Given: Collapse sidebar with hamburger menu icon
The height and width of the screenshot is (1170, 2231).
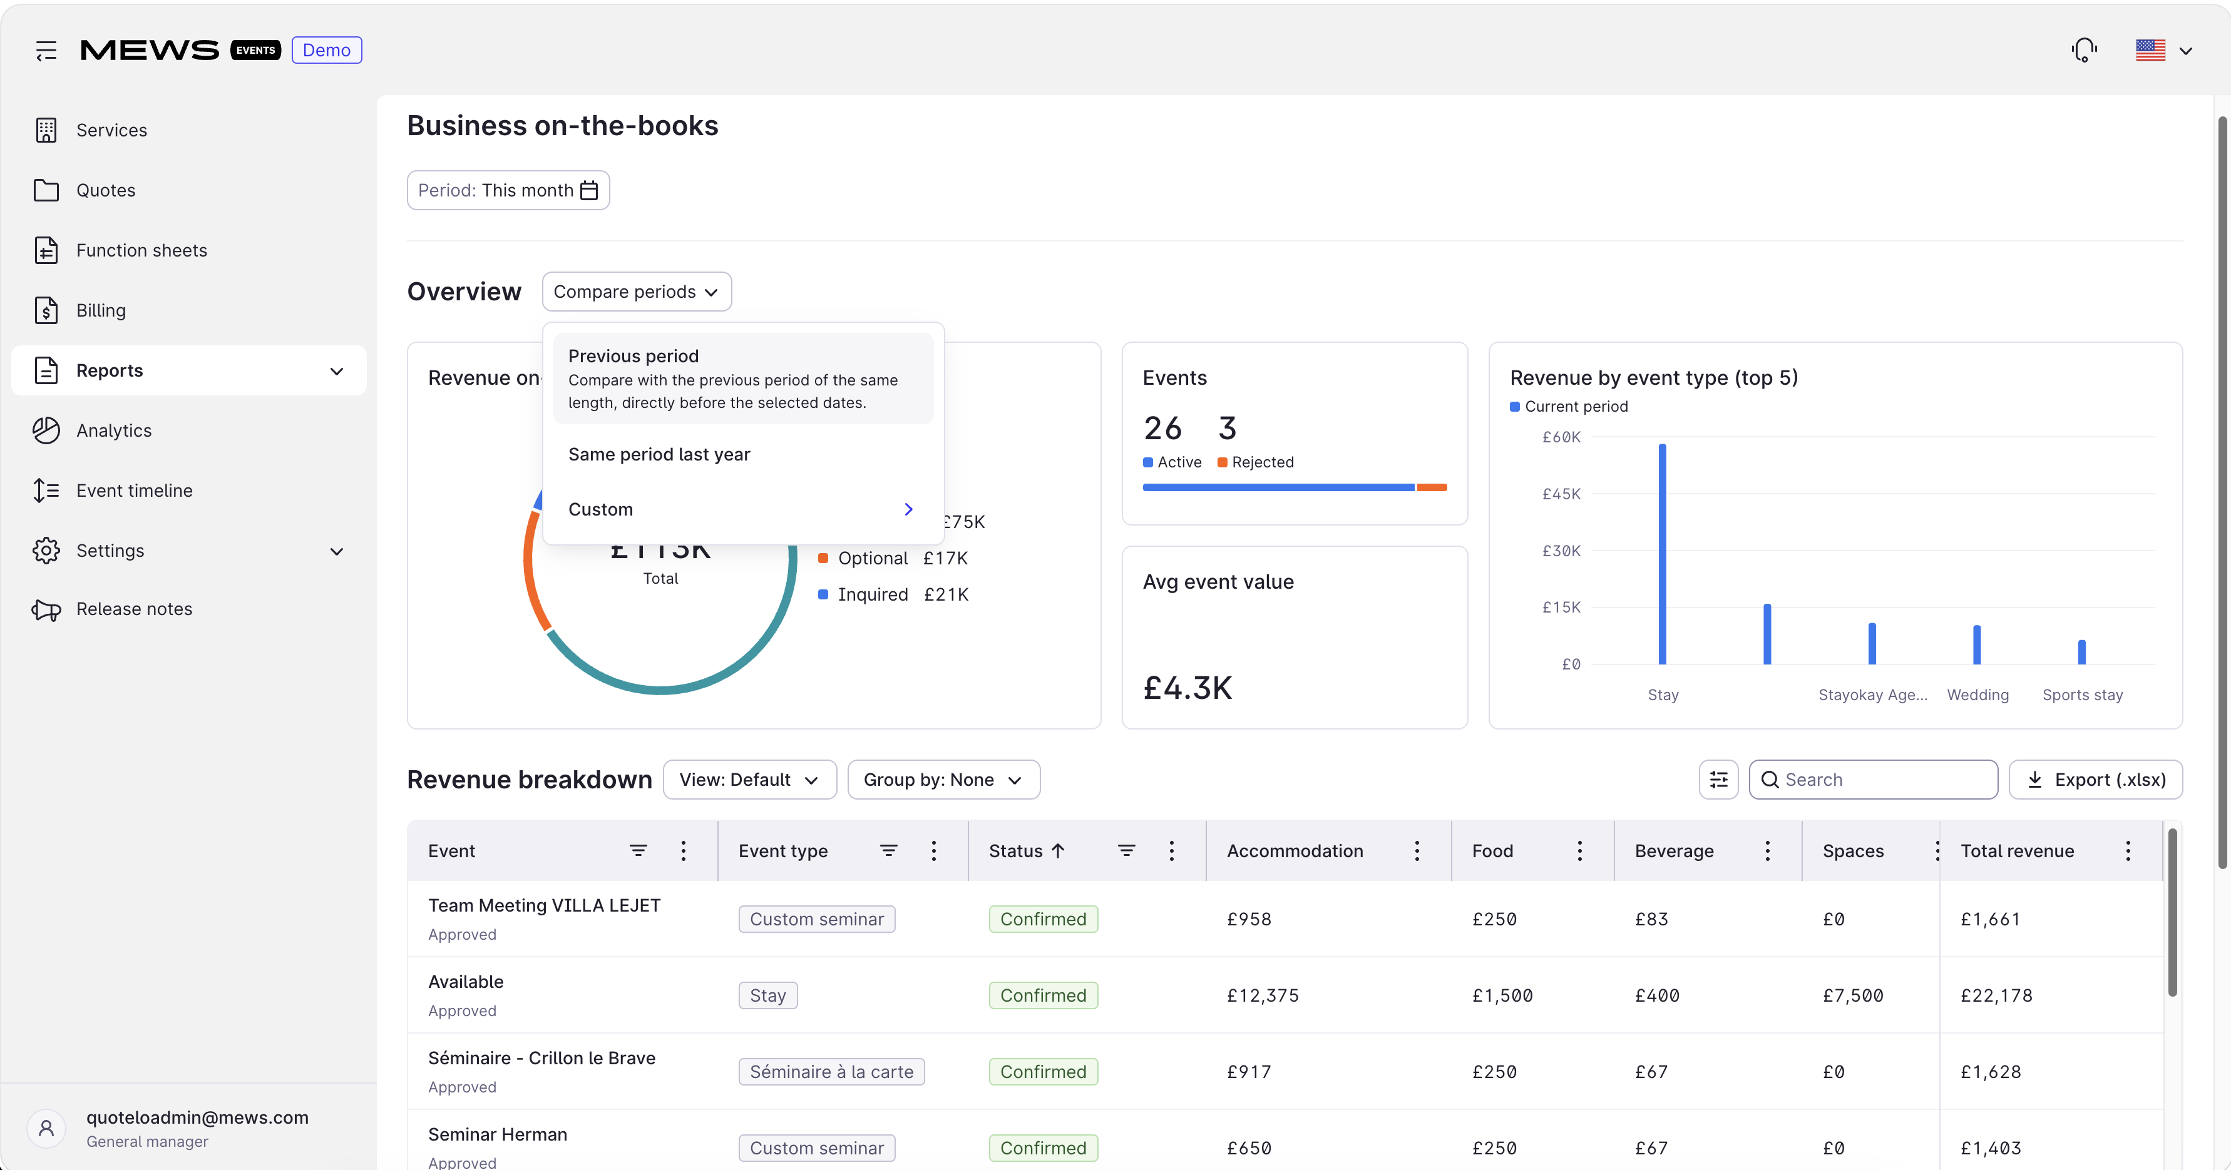Looking at the screenshot, I should coord(46,50).
